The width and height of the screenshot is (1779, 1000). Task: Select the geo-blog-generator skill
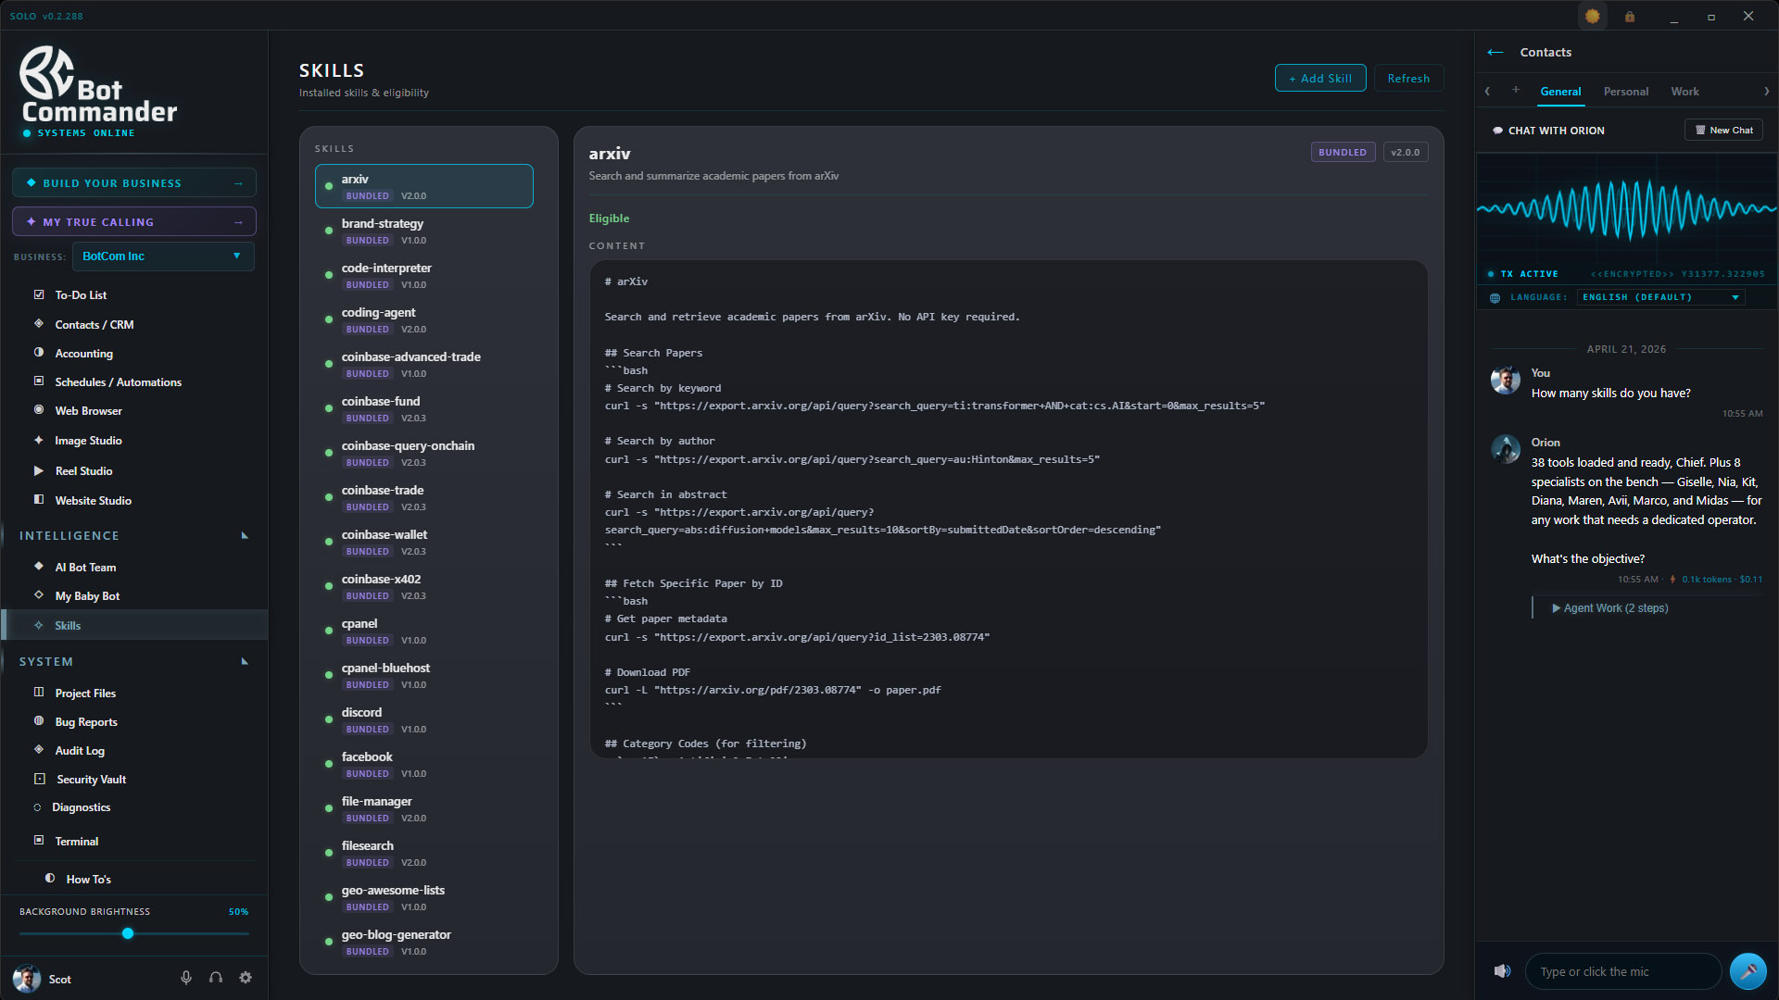[x=424, y=943]
